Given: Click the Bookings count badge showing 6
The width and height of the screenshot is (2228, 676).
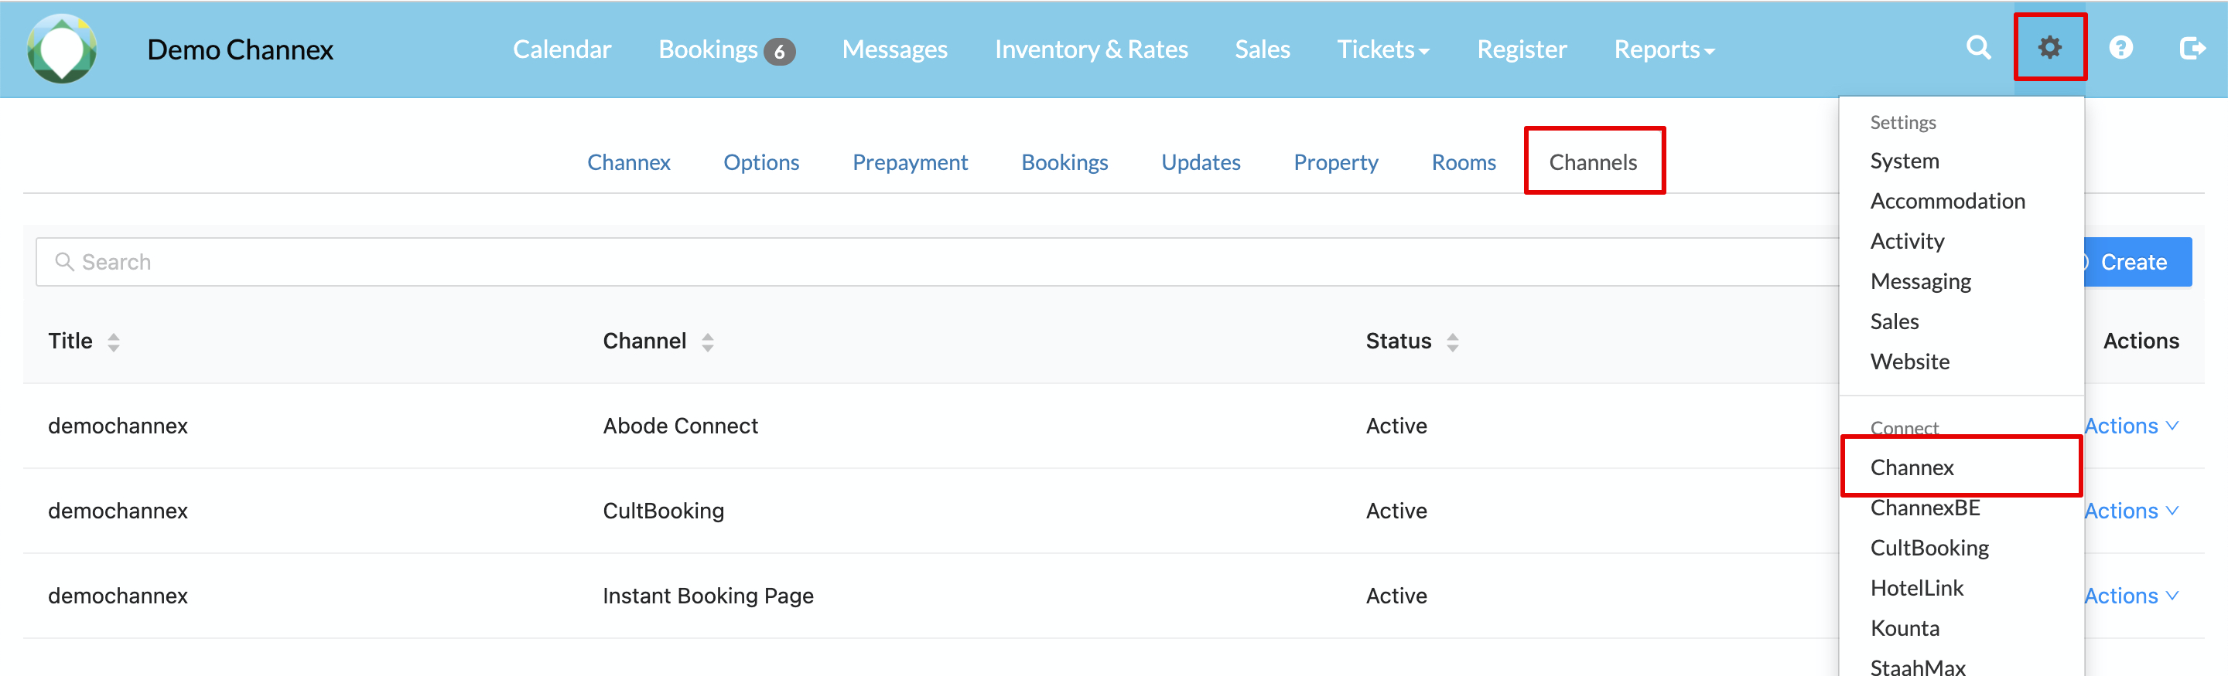Looking at the screenshot, I should (779, 52).
